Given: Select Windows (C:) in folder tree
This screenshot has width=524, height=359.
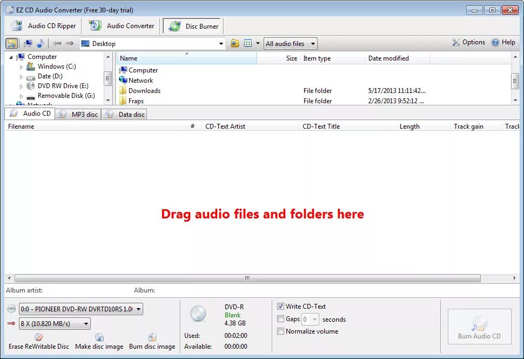Looking at the screenshot, I should click(57, 67).
